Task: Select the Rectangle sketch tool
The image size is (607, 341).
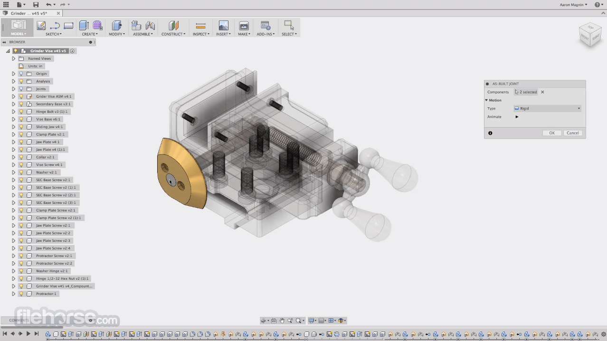Action: click(x=68, y=26)
